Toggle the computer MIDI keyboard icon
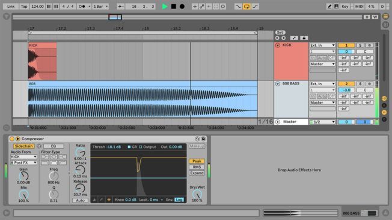 coord(337,7)
